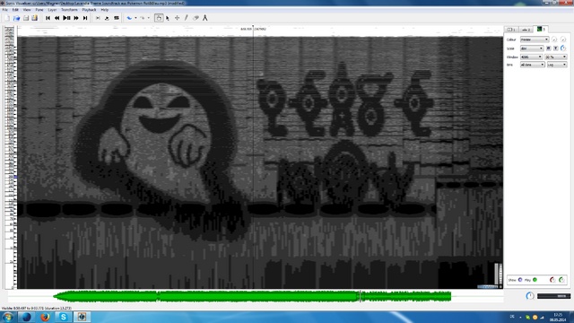Click the greyed Redo arrow icon
574x323 pixels.
tap(142, 18)
